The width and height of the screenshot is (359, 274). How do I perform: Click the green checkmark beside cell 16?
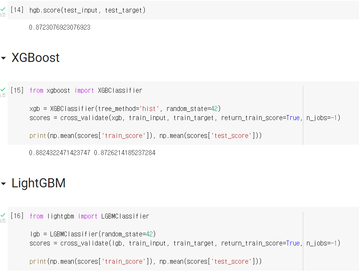click(x=3, y=215)
